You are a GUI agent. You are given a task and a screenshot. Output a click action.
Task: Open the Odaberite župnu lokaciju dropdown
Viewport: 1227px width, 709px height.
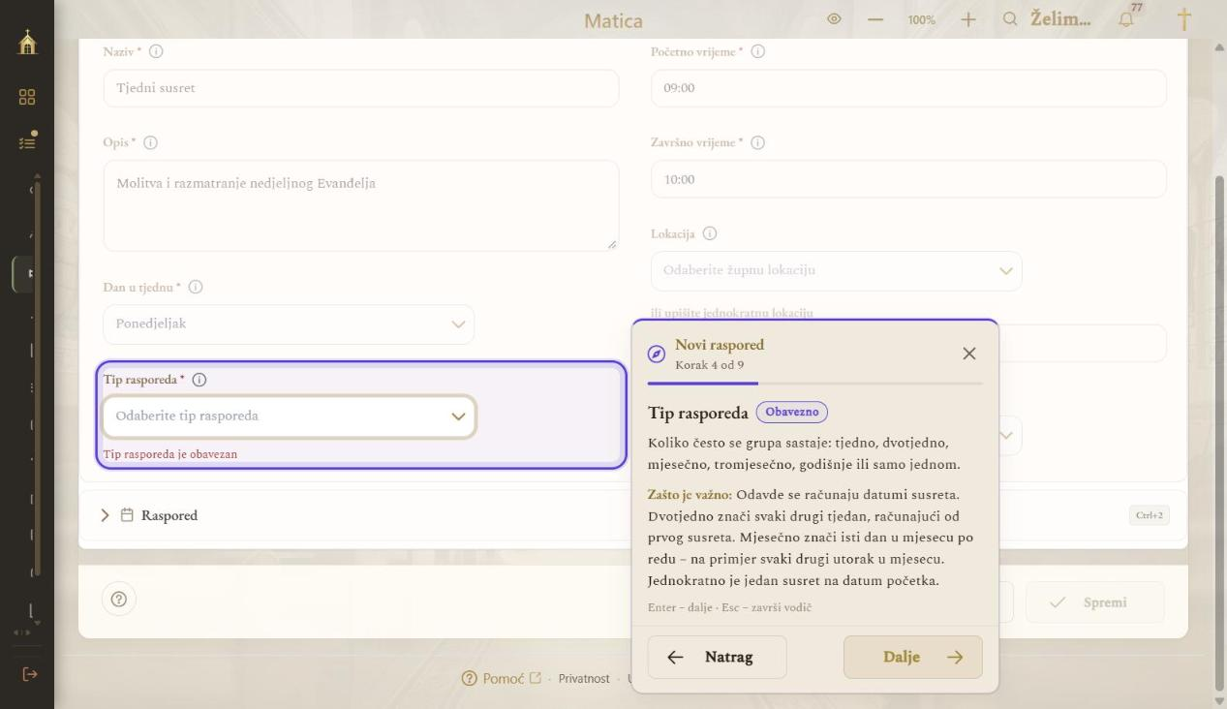837,271
